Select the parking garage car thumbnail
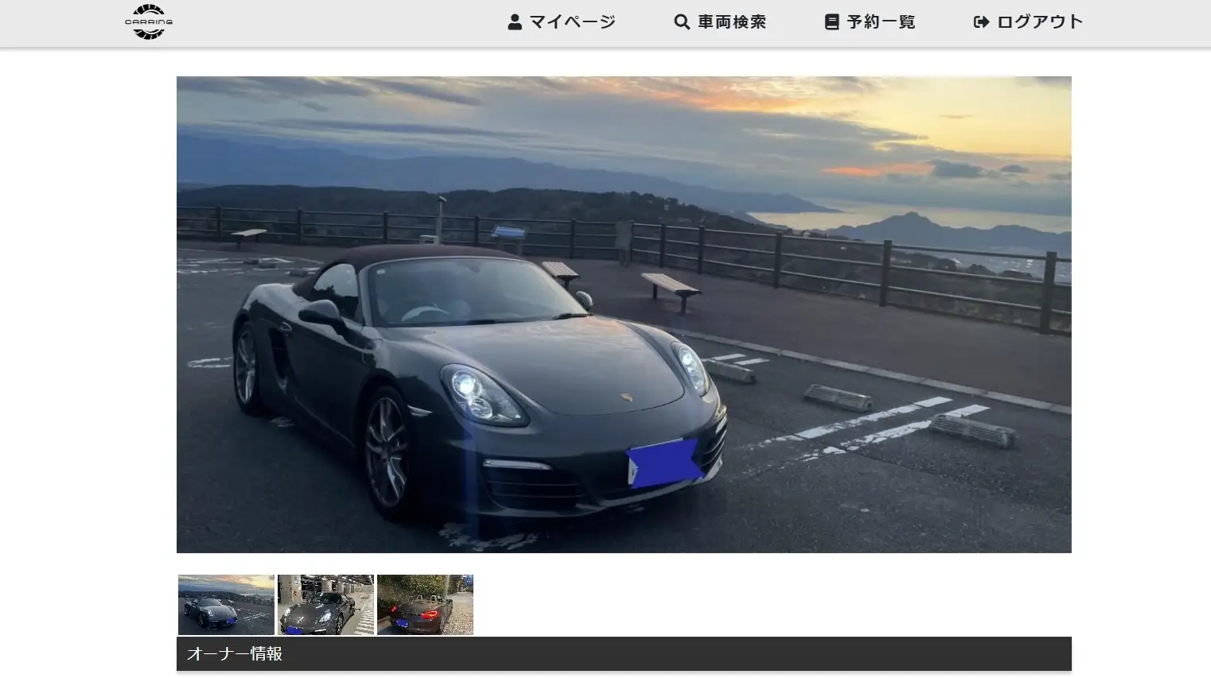 tap(325, 605)
